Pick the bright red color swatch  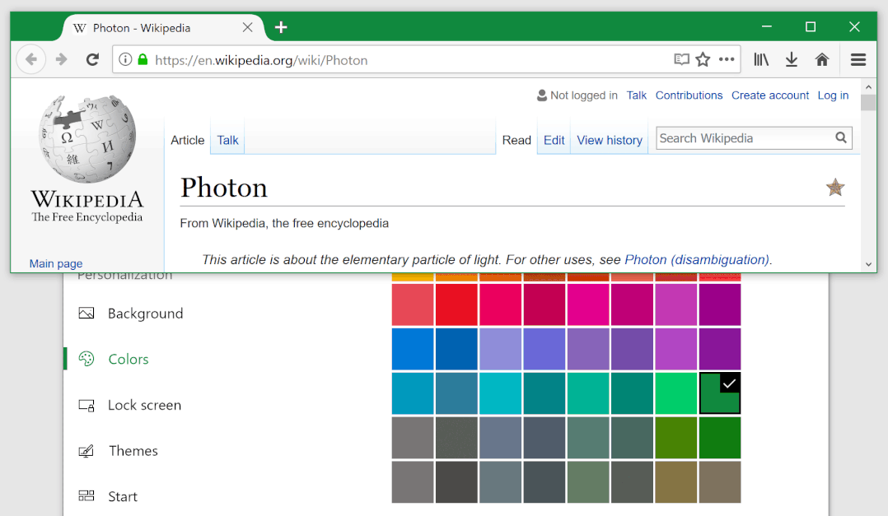(x=456, y=304)
